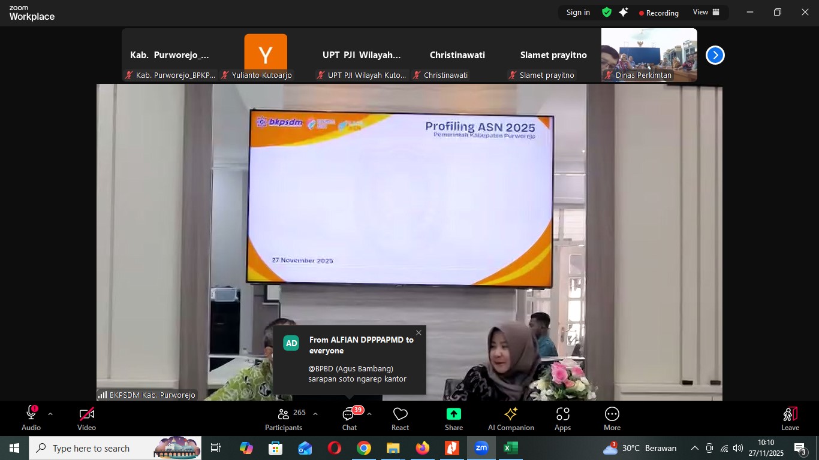This screenshot has height=460, width=819.
Task: Open the More options menu
Action: point(612,419)
